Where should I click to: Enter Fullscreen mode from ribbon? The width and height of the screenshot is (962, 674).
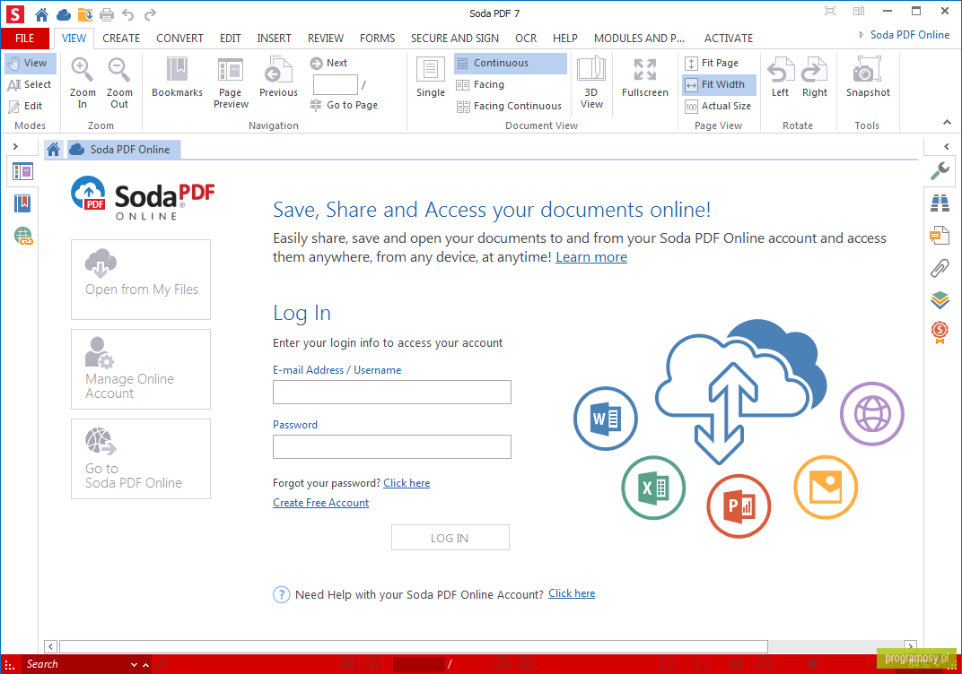pyautogui.click(x=645, y=77)
